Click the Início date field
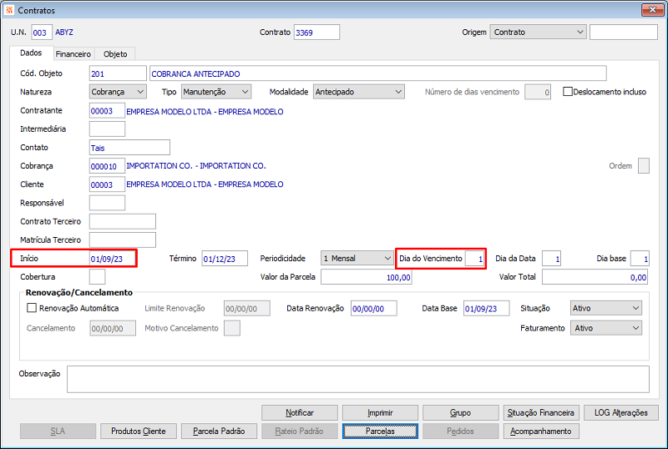Image resolution: width=668 pixels, height=449 pixels. [x=113, y=259]
